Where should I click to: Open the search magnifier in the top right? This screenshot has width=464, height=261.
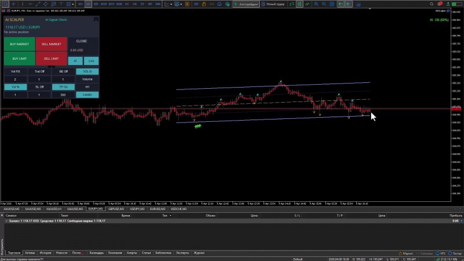tap(432, 4)
